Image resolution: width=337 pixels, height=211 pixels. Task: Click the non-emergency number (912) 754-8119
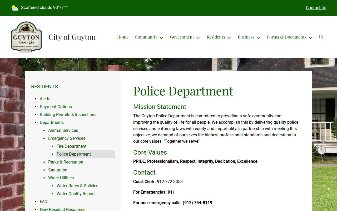(197, 203)
